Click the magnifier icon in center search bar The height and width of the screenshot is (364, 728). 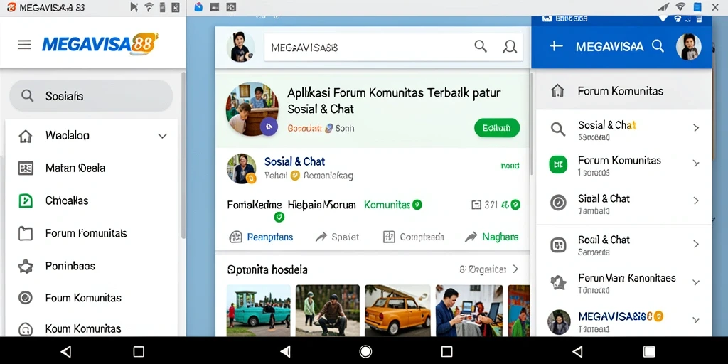[x=481, y=46]
